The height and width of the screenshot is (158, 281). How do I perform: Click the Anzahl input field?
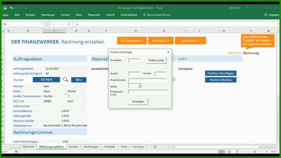pyautogui.click(x=134, y=74)
